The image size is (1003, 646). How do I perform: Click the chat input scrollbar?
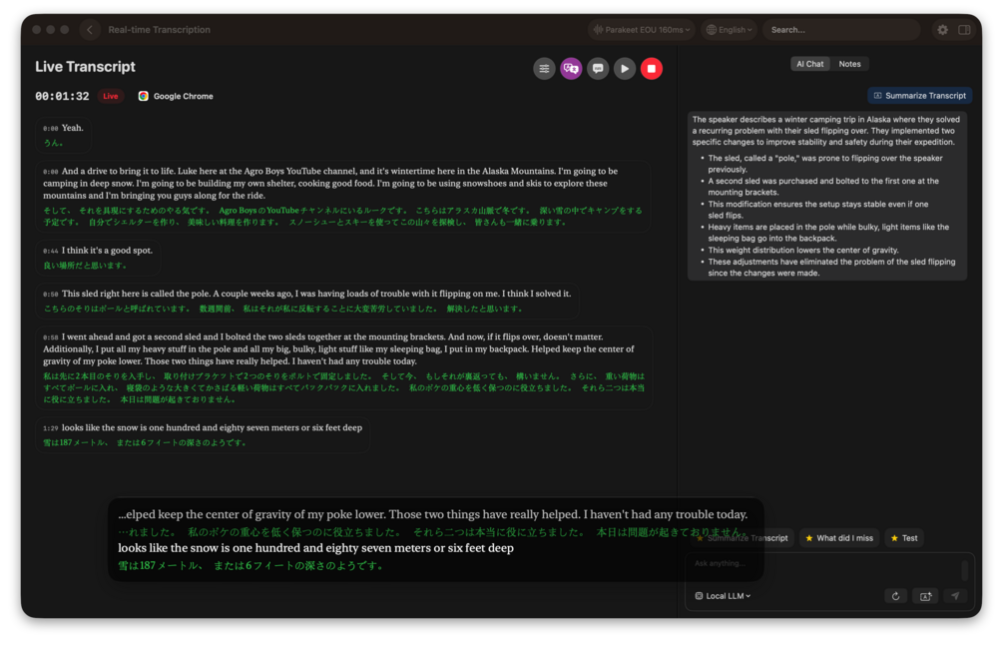[x=965, y=570]
